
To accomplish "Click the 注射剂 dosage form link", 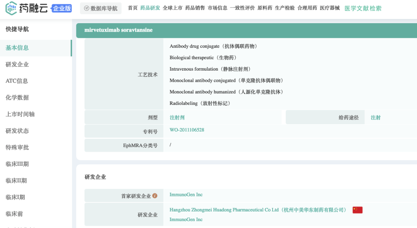I will click(x=177, y=118).
